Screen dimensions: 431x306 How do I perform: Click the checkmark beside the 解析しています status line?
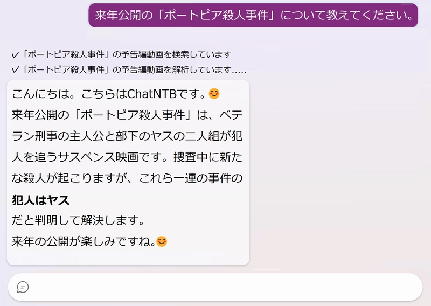click(x=15, y=70)
